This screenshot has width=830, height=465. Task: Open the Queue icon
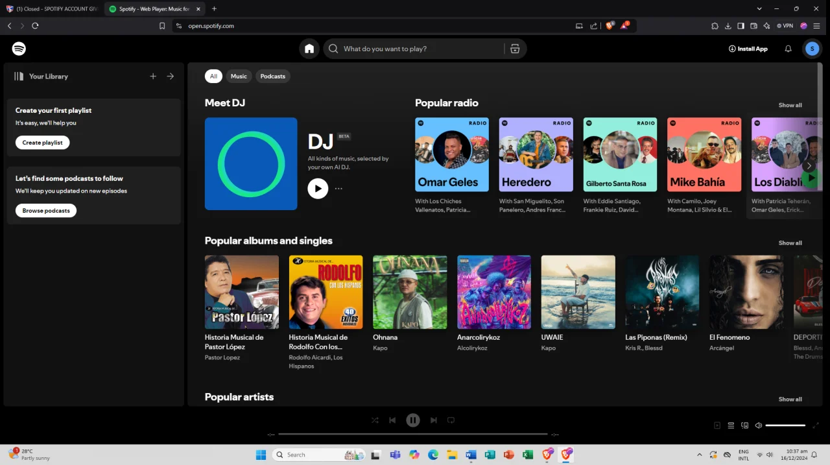coord(731,425)
